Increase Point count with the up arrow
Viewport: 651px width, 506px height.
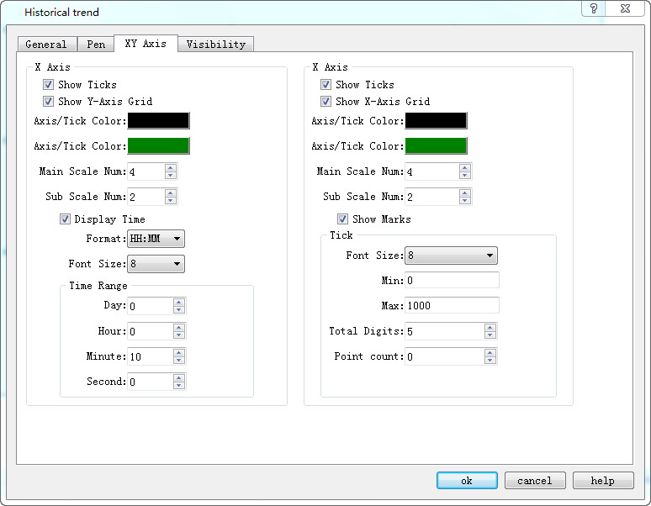pyautogui.click(x=490, y=352)
